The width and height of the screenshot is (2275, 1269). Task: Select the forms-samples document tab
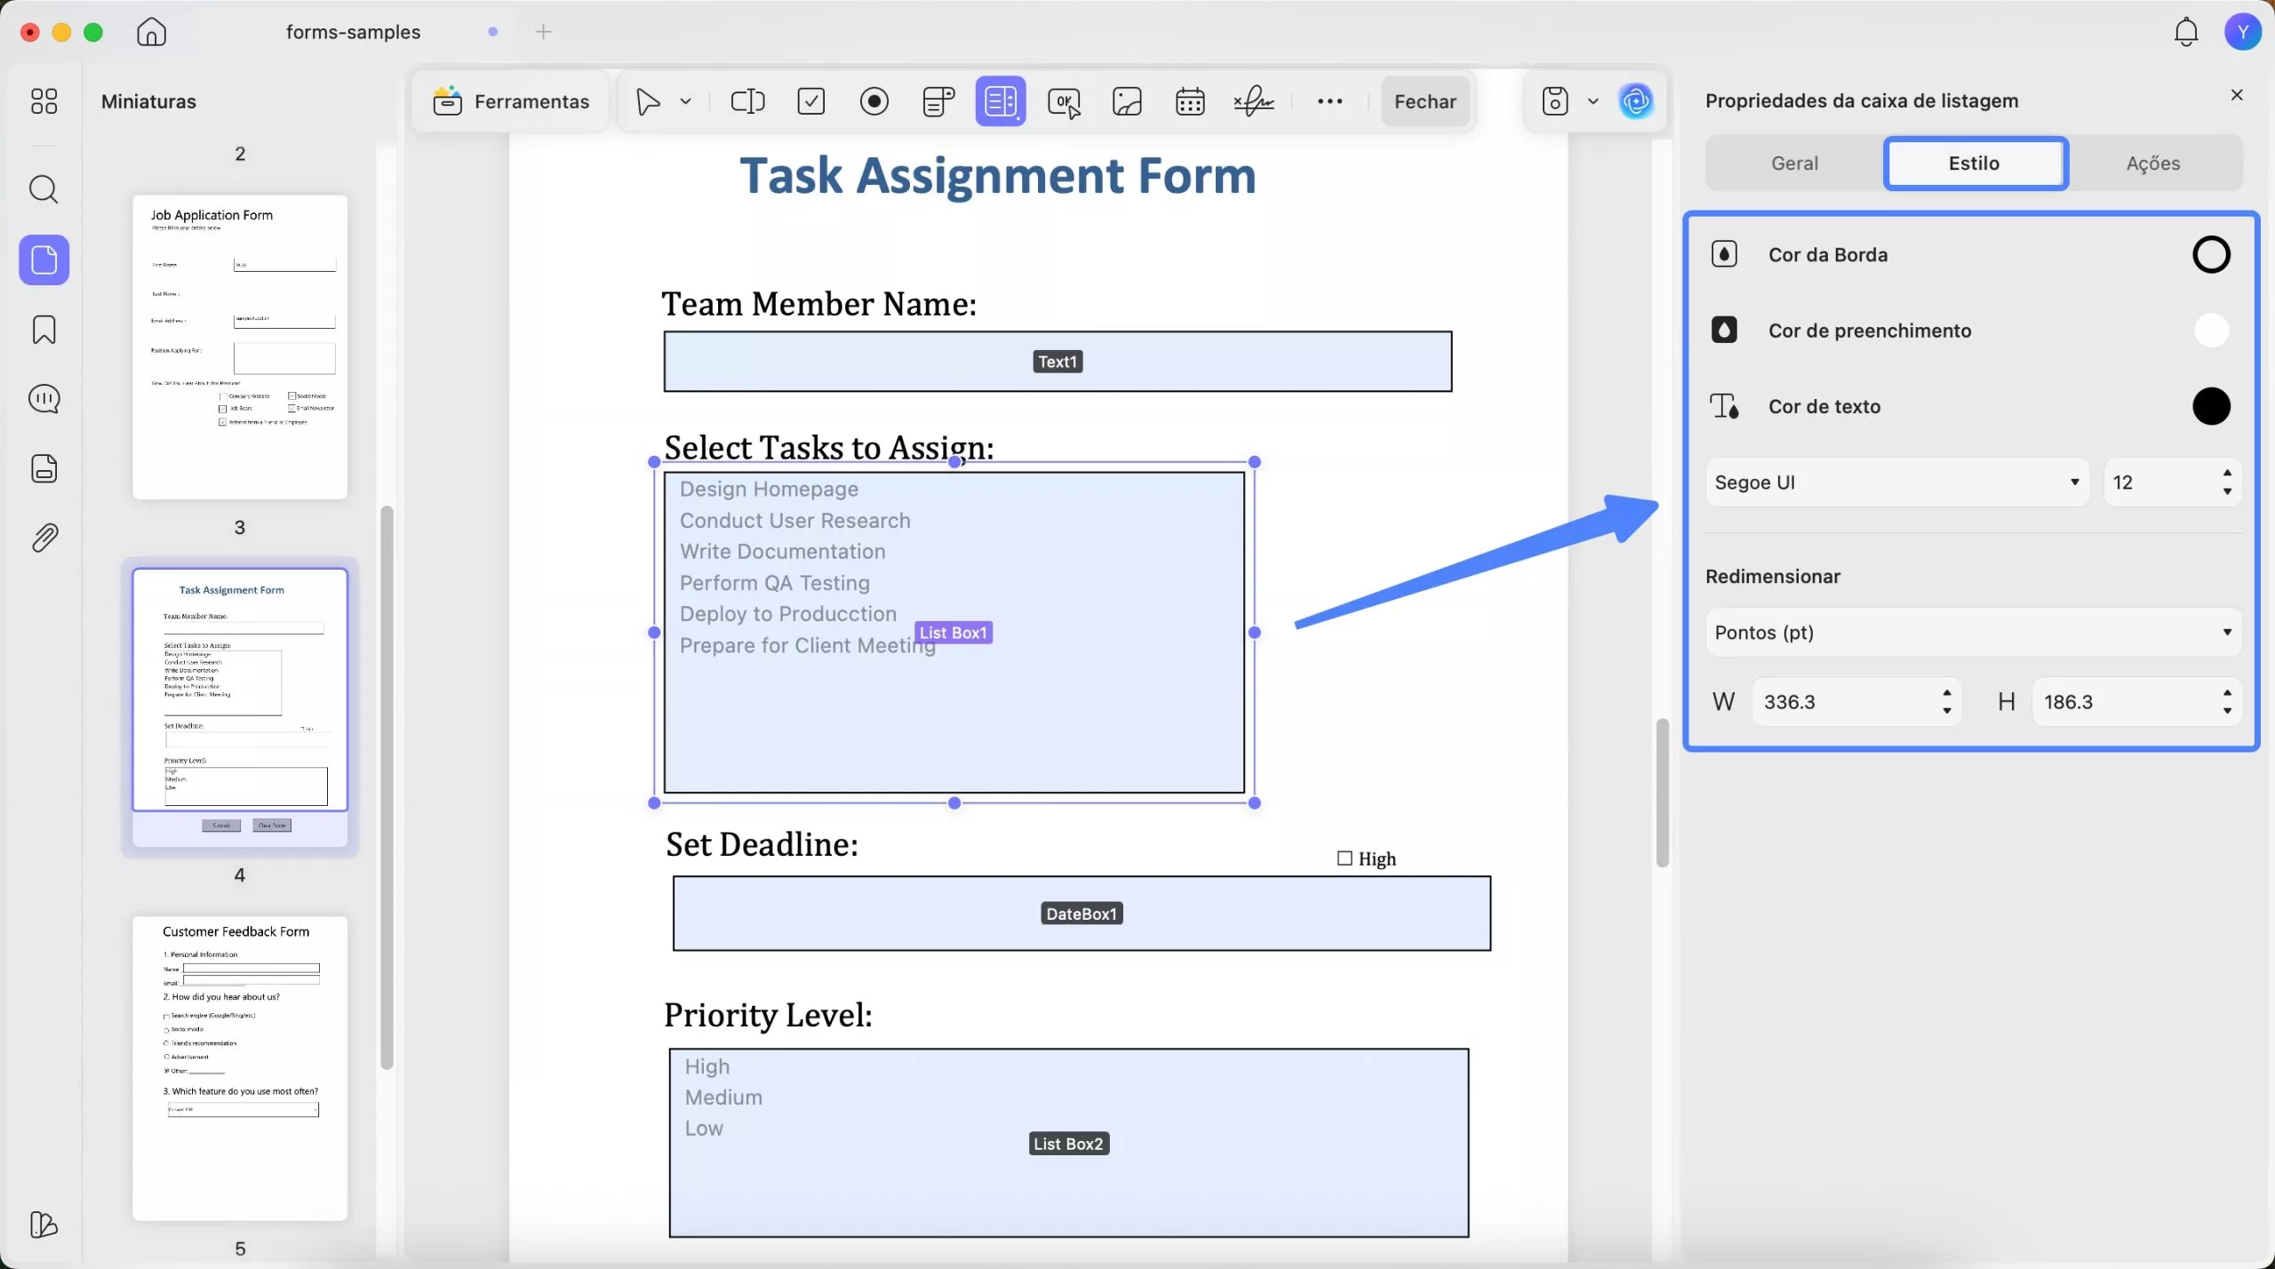click(353, 32)
